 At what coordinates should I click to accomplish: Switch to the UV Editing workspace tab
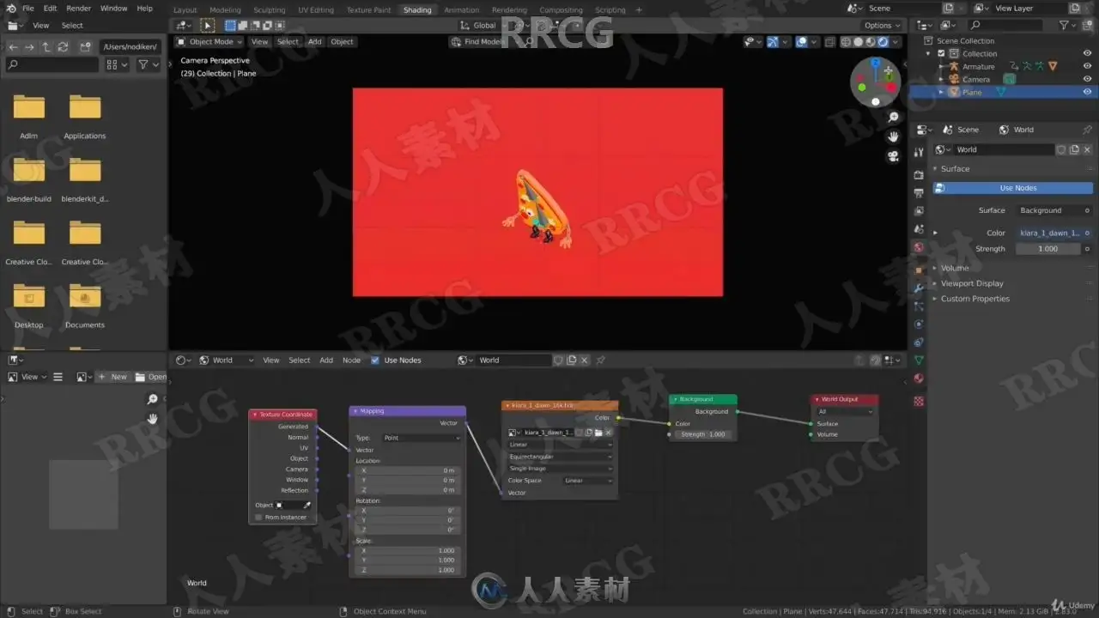click(x=316, y=10)
